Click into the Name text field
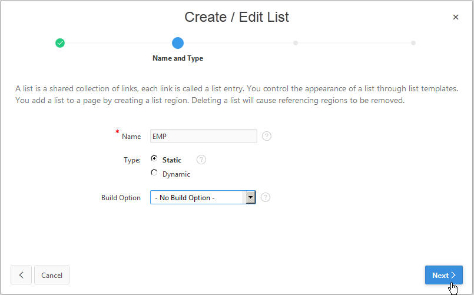Image resolution: width=474 pixels, height=295 pixels. pos(204,136)
